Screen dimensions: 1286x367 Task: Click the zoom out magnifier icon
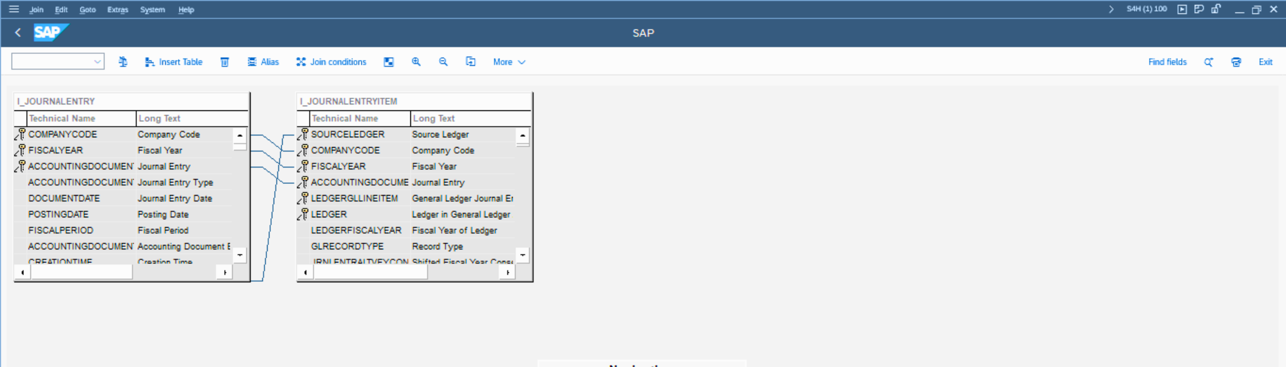pos(443,62)
